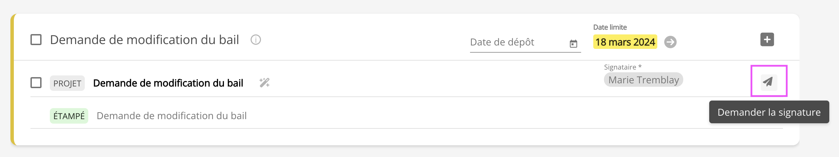839x157 pixels.
Task: Open the calendar picker icon for Date de dépôt
Action: [574, 44]
